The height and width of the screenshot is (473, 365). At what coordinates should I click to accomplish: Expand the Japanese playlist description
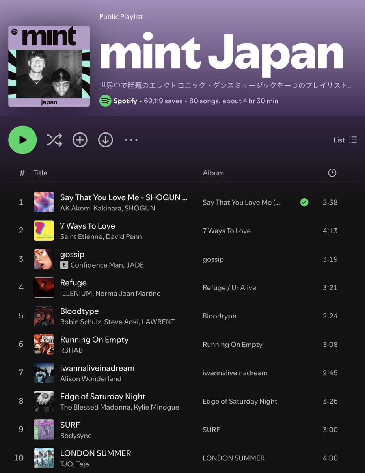coord(226,85)
